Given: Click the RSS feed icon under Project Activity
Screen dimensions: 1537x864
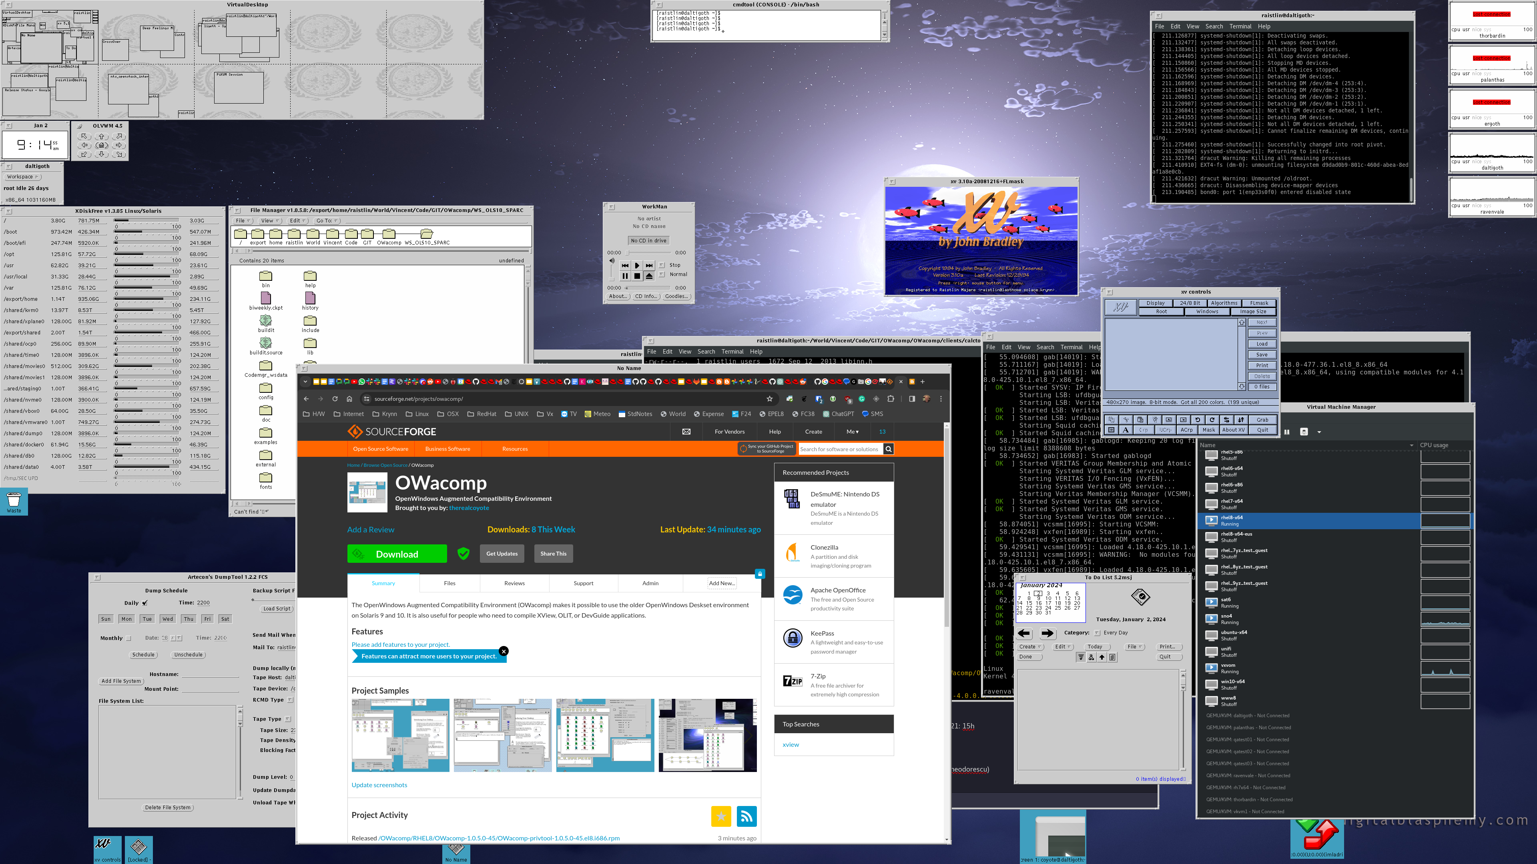Looking at the screenshot, I should click(746, 816).
